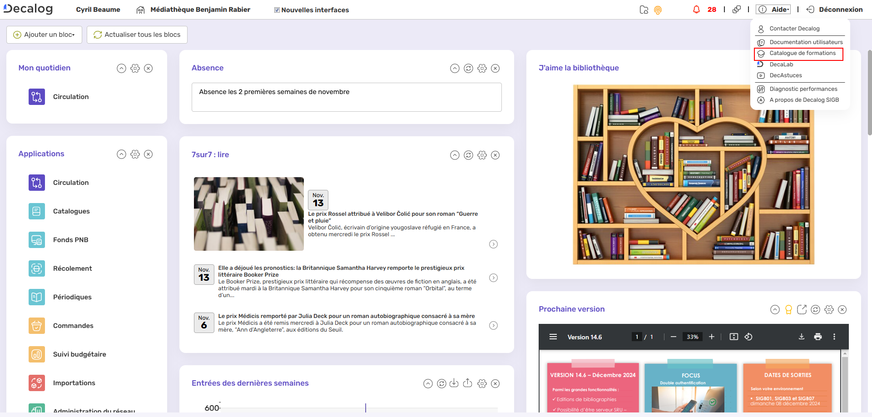Open the Commandes application icon

[x=36, y=326]
